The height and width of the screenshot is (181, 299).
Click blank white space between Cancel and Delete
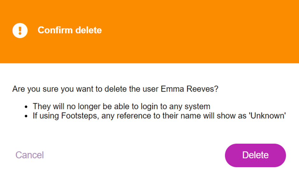134,155
